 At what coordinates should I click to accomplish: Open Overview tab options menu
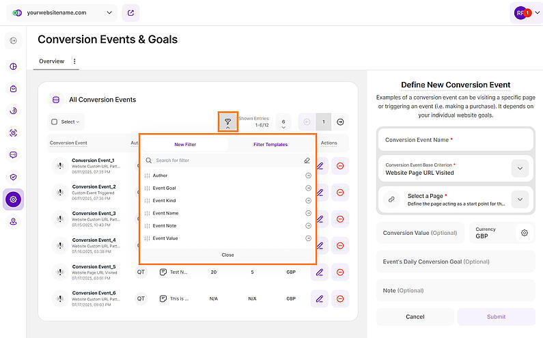coord(74,61)
